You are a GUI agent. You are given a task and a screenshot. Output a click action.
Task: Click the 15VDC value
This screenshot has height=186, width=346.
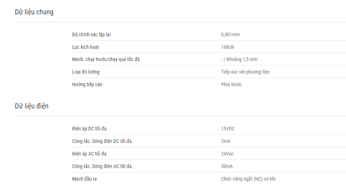tap(228, 129)
